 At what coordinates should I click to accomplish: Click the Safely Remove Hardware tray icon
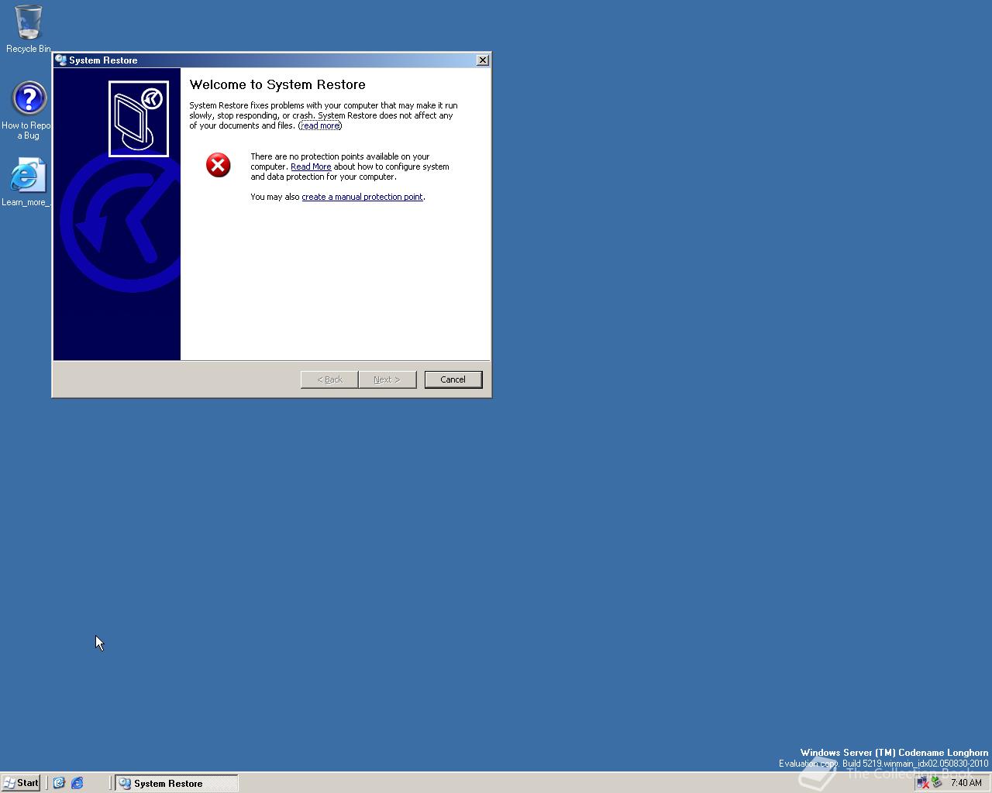pyautogui.click(x=936, y=783)
